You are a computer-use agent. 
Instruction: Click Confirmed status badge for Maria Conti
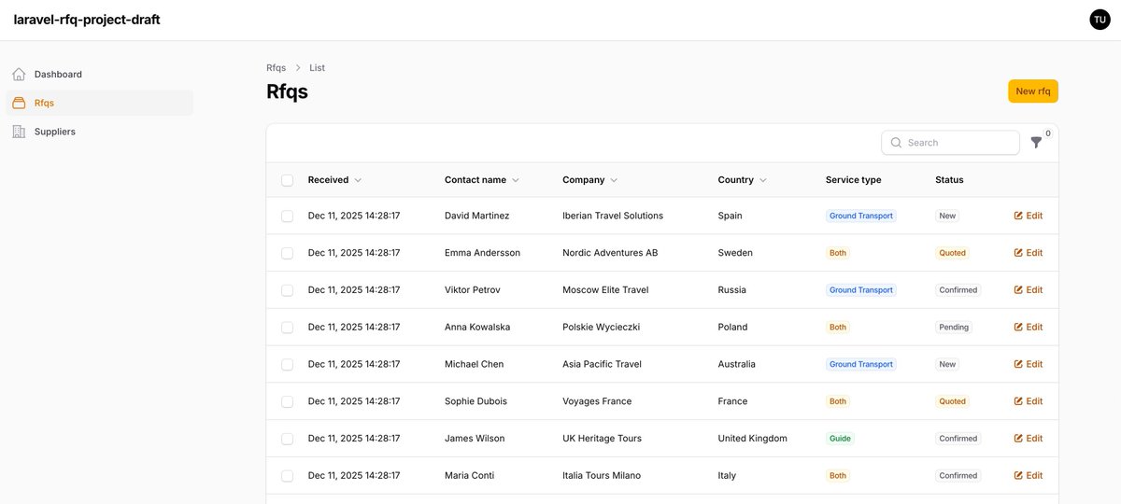pos(958,476)
